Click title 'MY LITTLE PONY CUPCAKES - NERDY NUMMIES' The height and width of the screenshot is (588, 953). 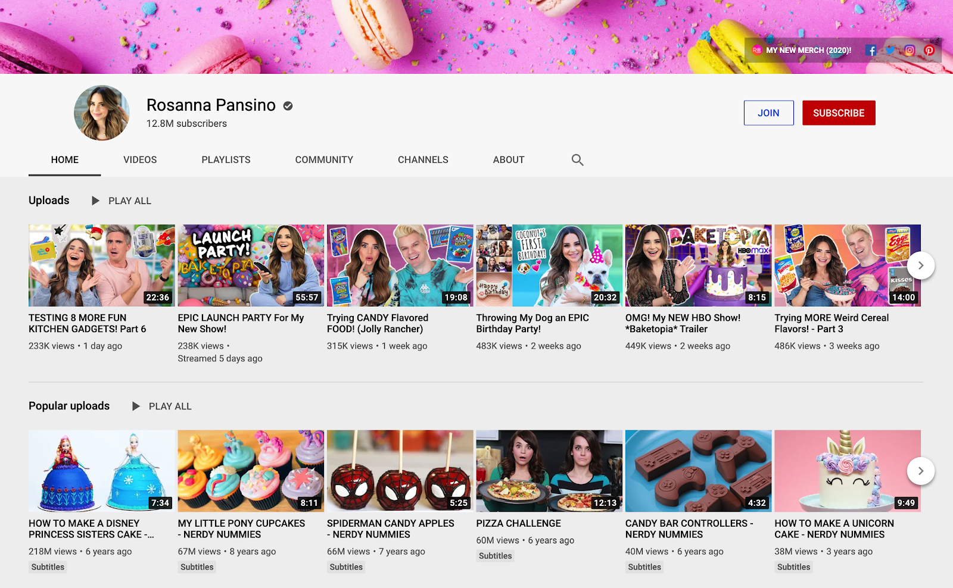(241, 529)
